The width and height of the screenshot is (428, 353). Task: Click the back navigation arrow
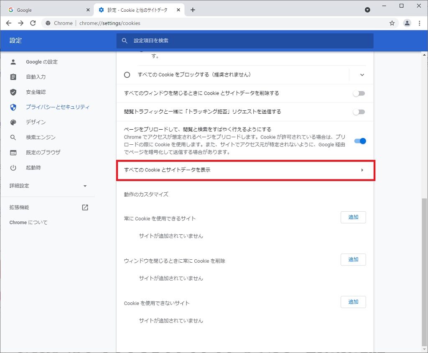coord(9,23)
